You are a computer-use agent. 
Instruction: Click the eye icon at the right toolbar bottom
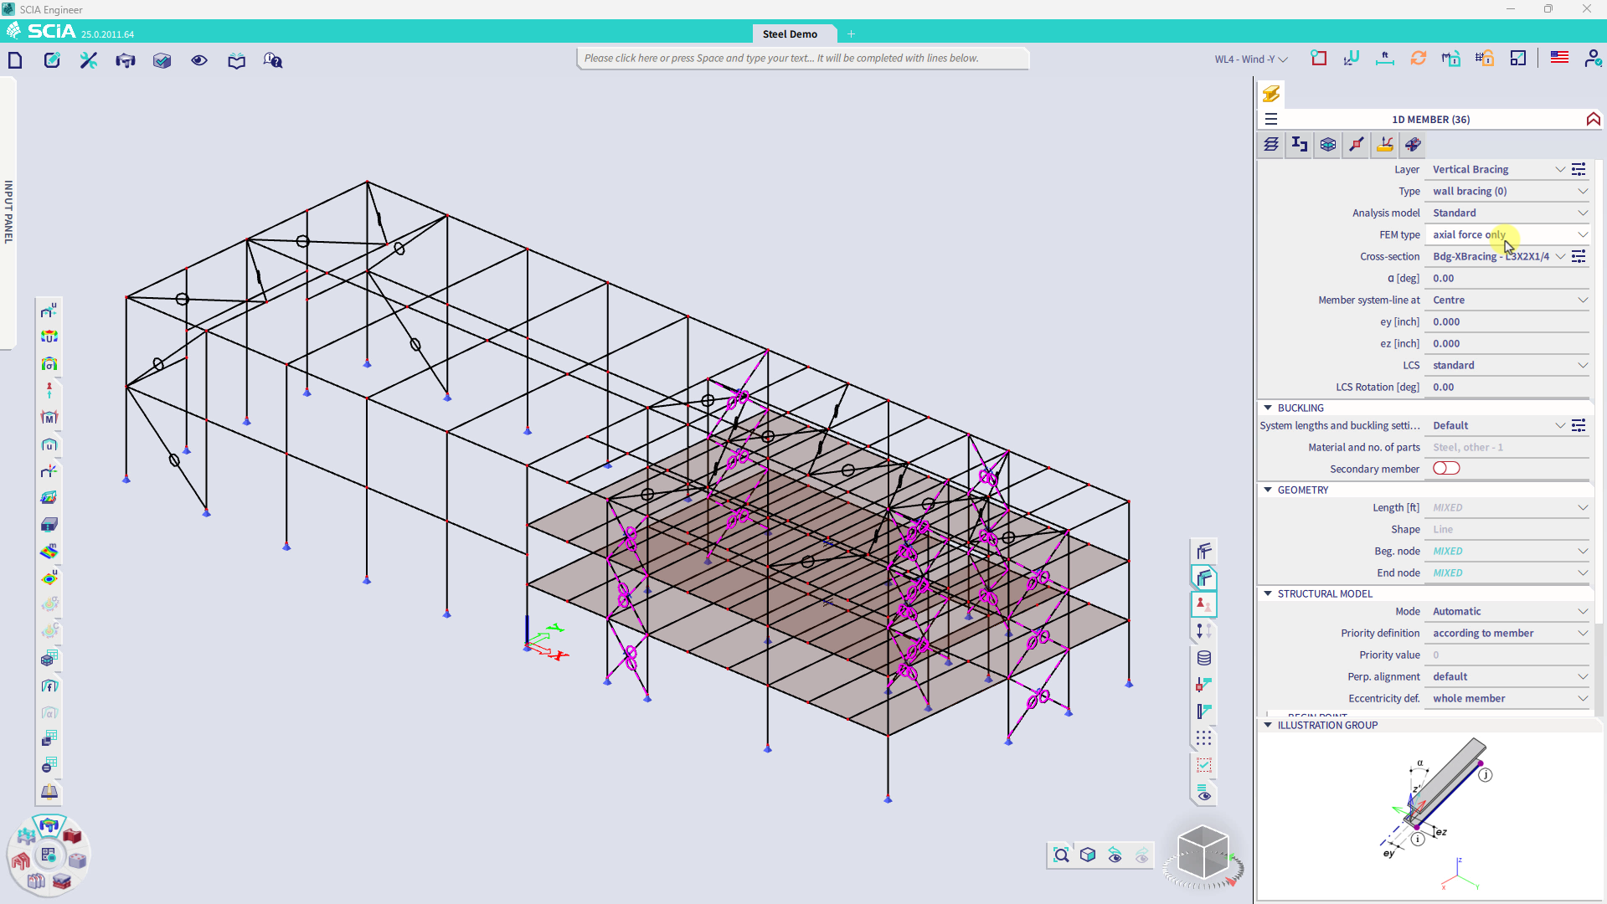coord(1203,793)
